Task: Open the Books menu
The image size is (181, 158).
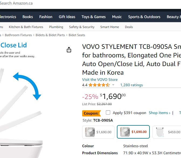Action: point(28,17)
